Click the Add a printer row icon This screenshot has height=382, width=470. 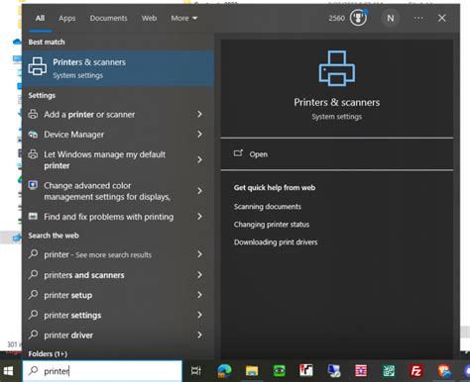coord(33,114)
